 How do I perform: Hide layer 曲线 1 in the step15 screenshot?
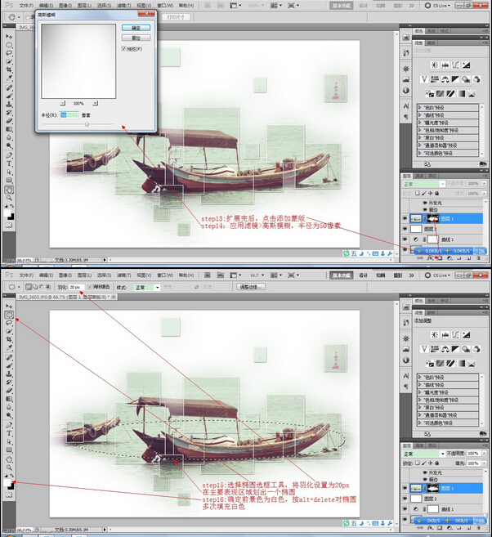[405, 509]
